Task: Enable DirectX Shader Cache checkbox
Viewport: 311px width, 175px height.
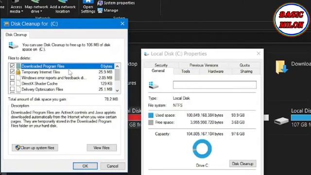Action: click(x=12, y=83)
